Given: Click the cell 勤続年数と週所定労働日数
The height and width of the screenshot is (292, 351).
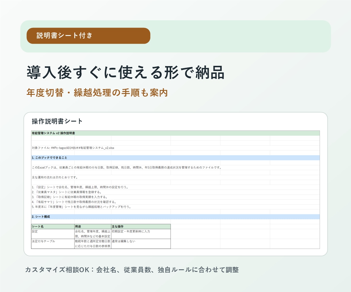Looking at the screenshot, I should click(93, 244).
